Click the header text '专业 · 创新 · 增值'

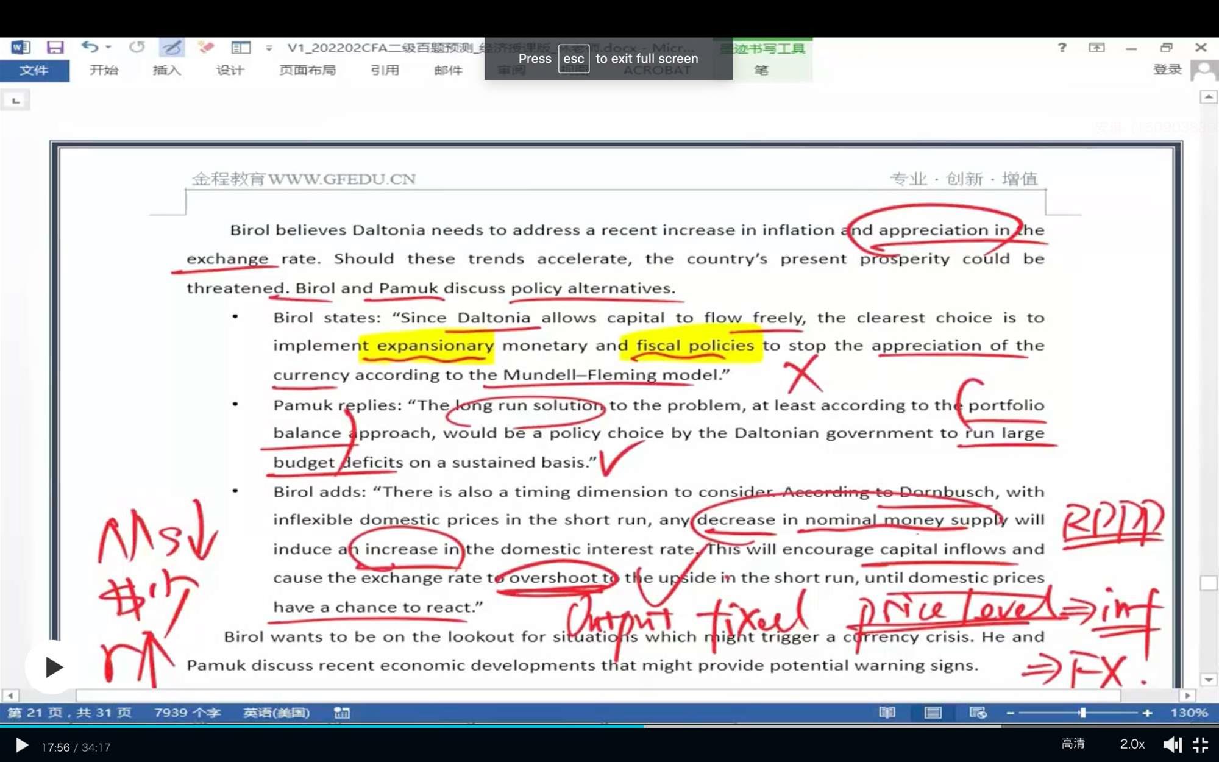[x=964, y=179]
